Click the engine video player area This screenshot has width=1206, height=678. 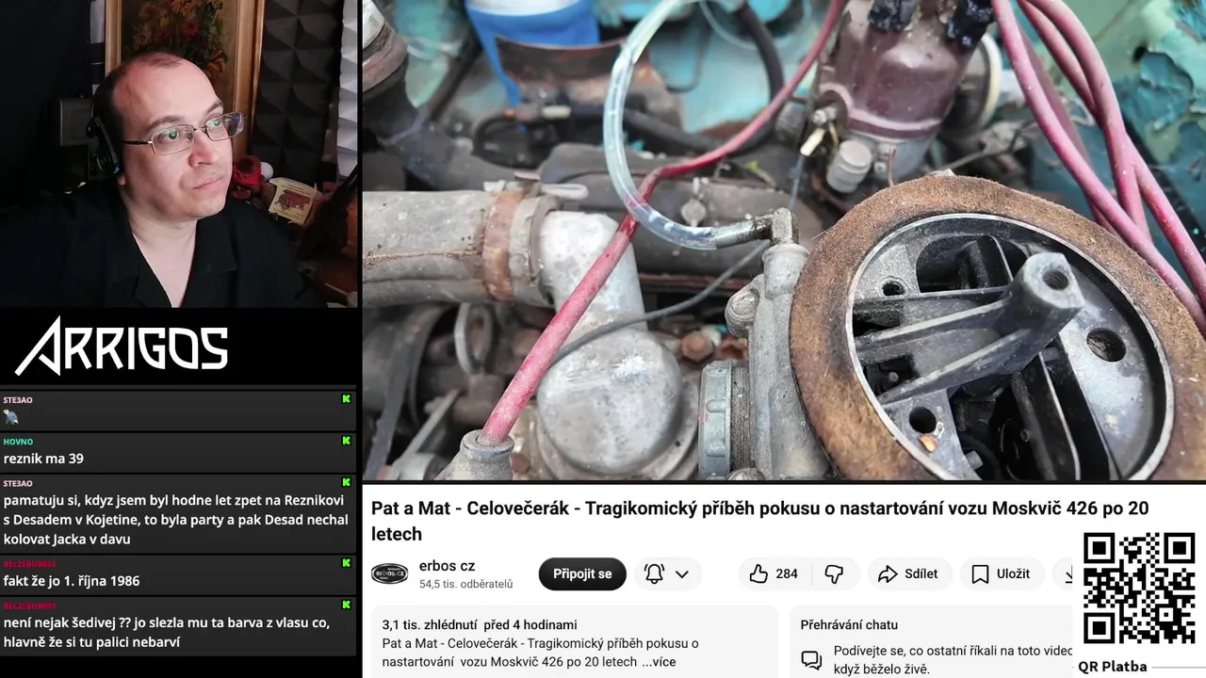click(784, 240)
